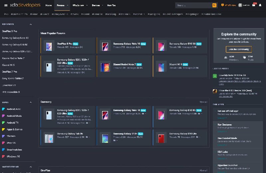This screenshot has height=173, width=266.
Task: Open the How Tos nav item
Action: (111, 5)
